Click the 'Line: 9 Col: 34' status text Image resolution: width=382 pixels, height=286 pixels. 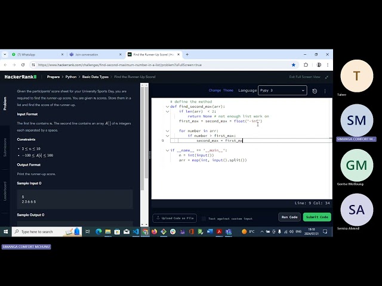point(312,203)
